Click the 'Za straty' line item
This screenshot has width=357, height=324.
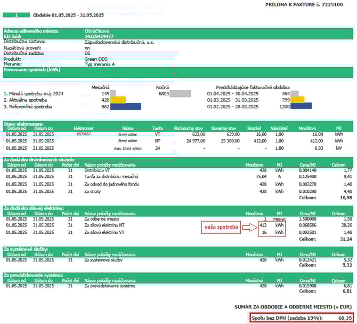click(92, 191)
